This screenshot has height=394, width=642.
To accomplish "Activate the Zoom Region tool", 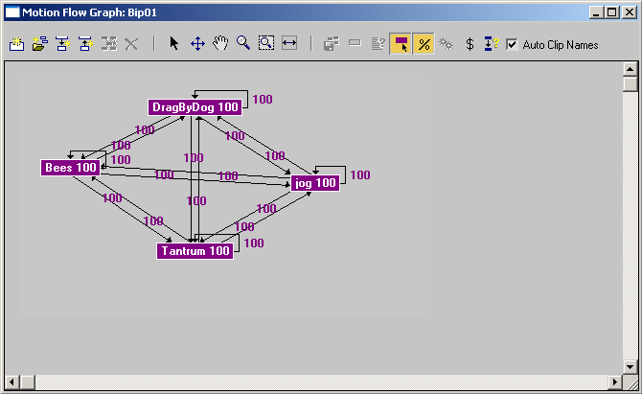I will click(x=266, y=43).
